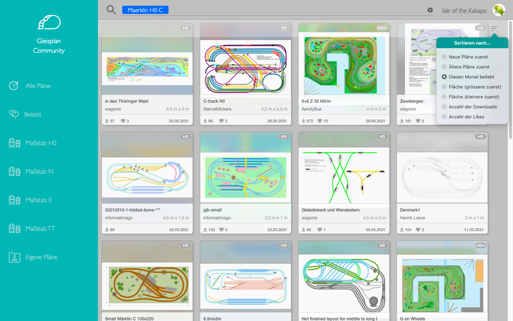Click the download icon on 'in den Thüringer Wald'
Image resolution: width=513 pixels, height=321 pixels.
pos(107,121)
